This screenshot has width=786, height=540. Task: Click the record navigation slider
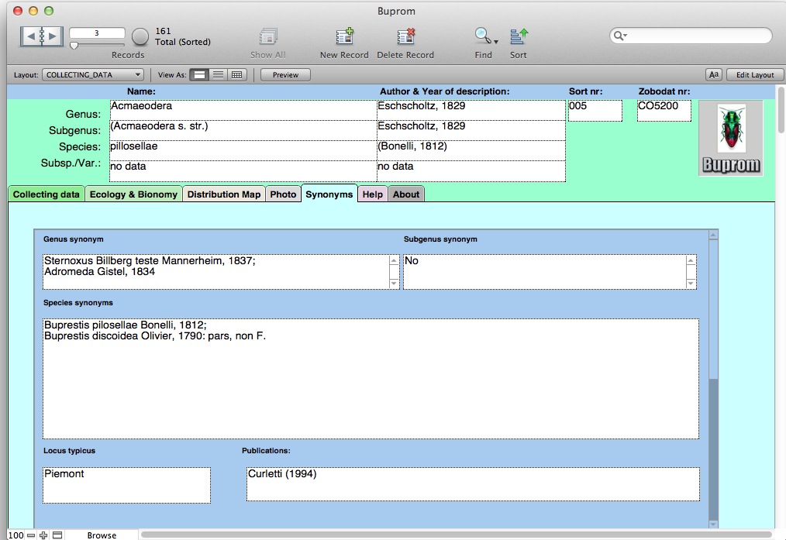74,46
